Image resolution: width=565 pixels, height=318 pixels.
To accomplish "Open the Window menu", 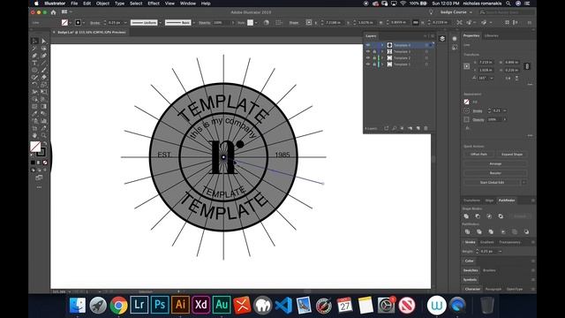I will point(188,4).
